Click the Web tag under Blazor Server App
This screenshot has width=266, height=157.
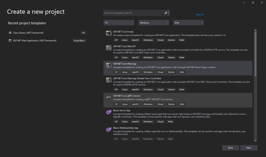[x=170, y=122]
